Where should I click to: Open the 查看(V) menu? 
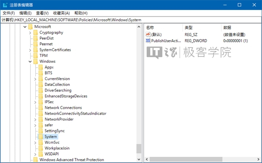[42, 13]
